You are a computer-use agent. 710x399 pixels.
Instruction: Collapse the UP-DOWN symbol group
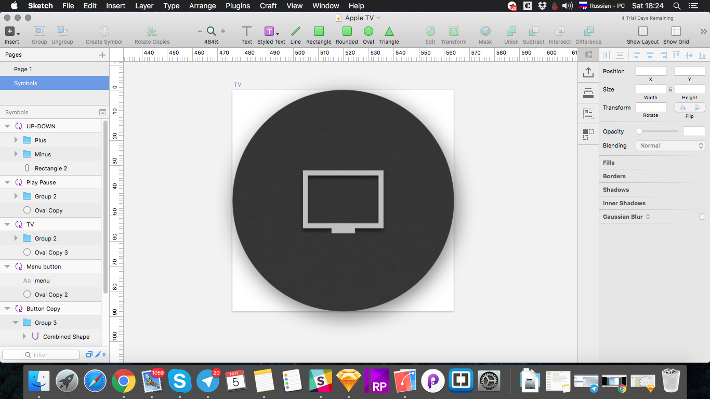point(7,126)
